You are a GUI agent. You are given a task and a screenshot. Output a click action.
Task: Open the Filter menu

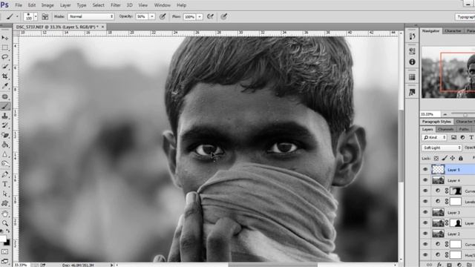[x=116, y=5]
